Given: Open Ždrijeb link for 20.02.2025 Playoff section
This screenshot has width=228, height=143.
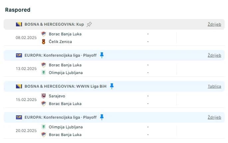Looking at the screenshot, I should [214, 117].
